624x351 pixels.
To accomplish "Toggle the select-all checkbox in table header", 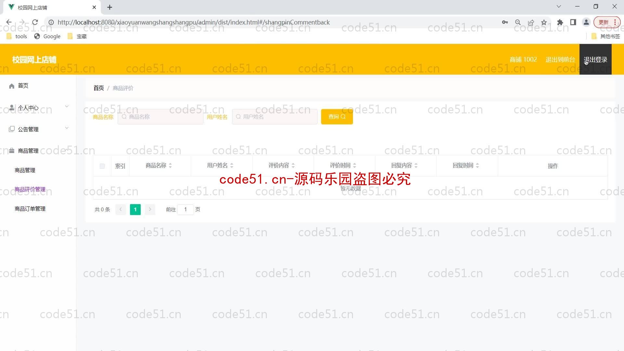I will tap(102, 166).
